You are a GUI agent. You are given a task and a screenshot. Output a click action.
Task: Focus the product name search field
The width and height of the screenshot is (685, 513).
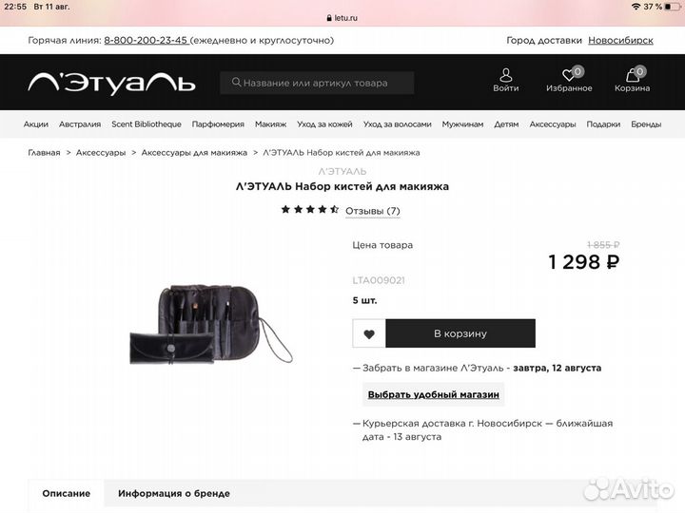click(x=317, y=83)
